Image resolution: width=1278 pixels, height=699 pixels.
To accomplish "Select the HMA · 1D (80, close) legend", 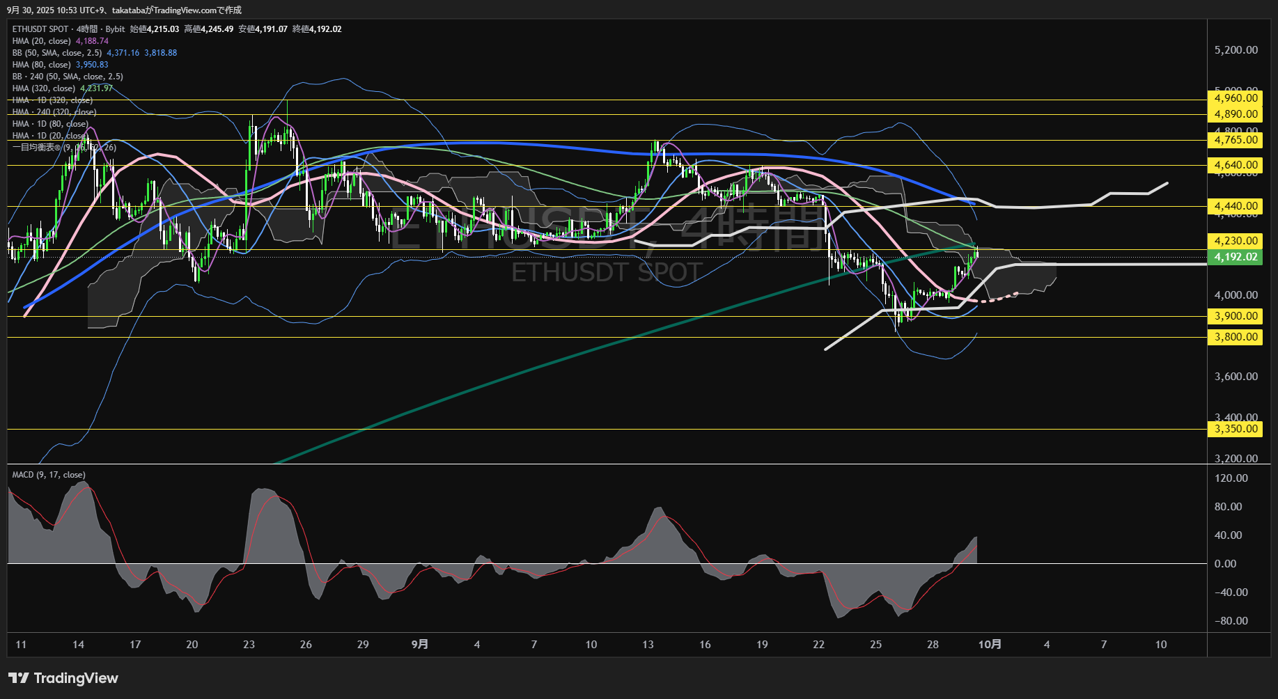I will (x=50, y=124).
